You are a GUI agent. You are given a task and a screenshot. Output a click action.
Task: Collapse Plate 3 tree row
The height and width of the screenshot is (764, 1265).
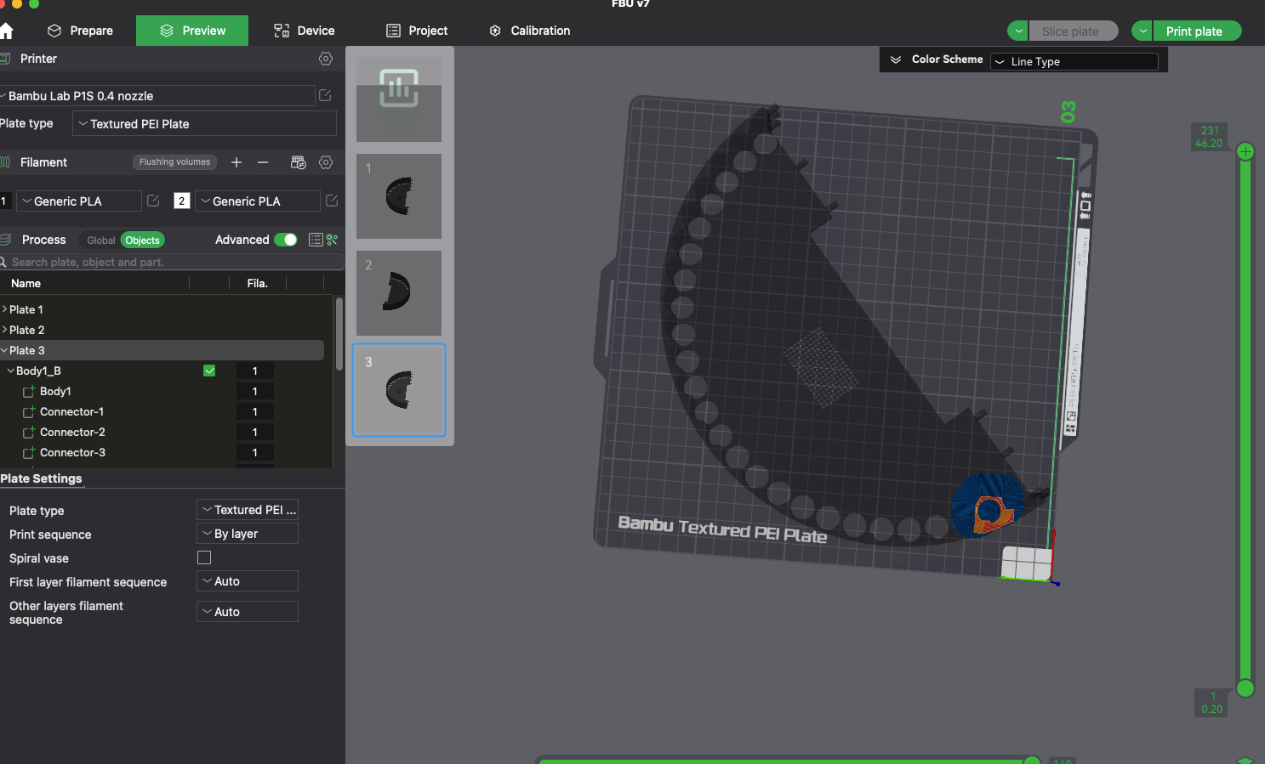[x=4, y=350]
